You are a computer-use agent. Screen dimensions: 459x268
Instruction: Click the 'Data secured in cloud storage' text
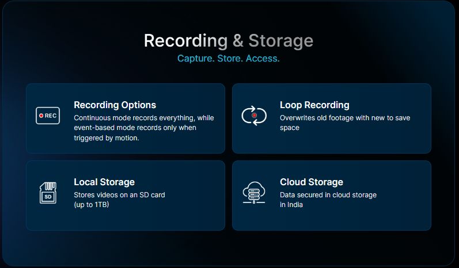pos(328,200)
